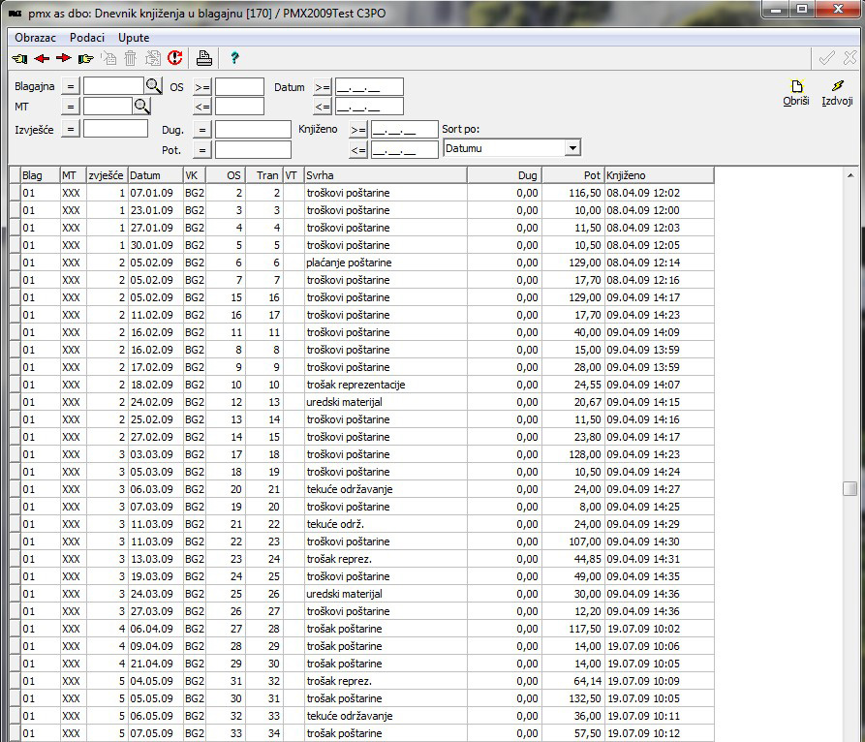Open Blagajna lookup magnifier
The height and width of the screenshot is (742, 865).
tap(153, 85)
